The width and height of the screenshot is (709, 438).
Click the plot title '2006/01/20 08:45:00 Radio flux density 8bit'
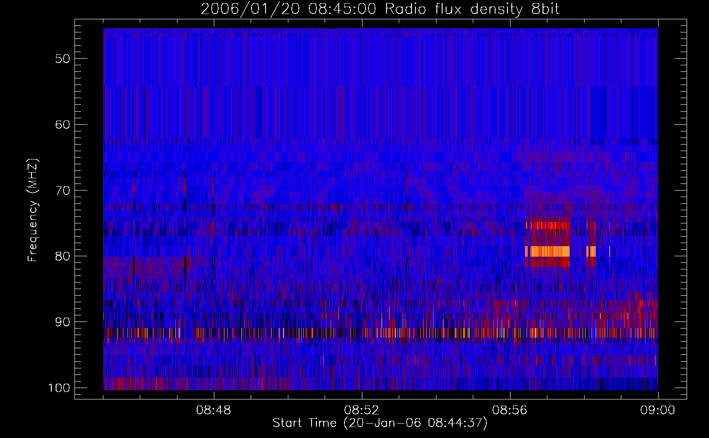pos(380,9)
